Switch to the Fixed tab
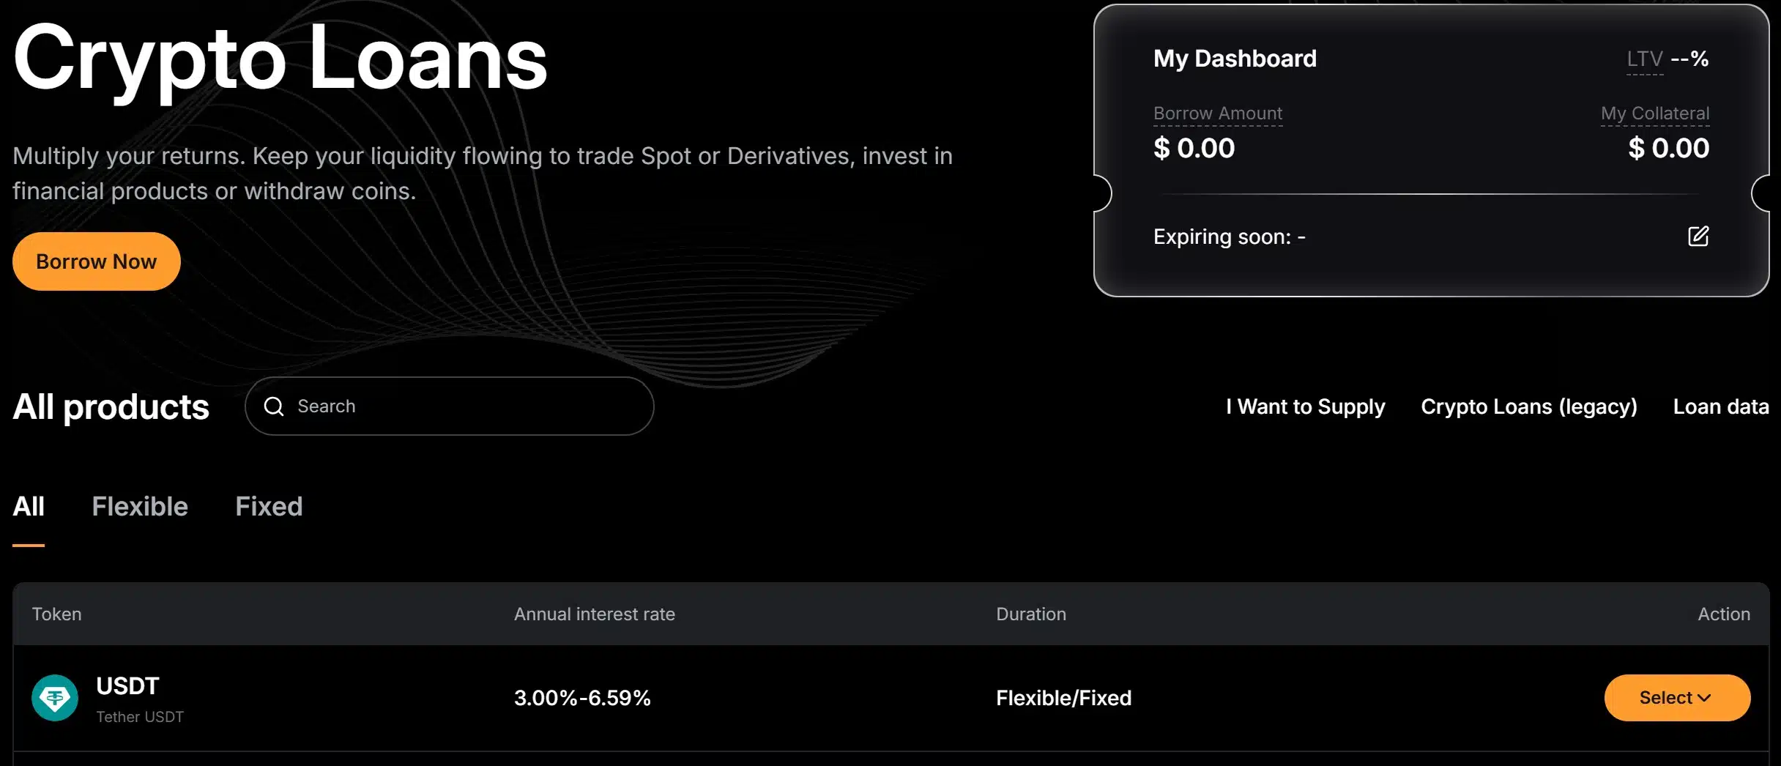Viewport: 1781px width, 766px height. click(268, 507)
